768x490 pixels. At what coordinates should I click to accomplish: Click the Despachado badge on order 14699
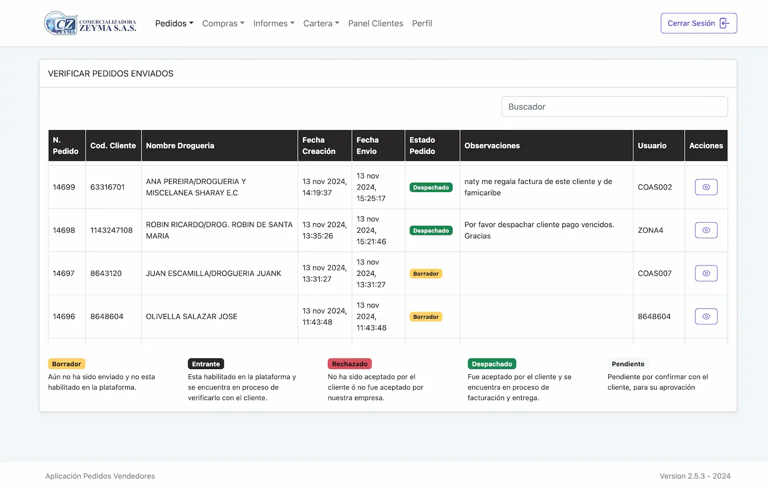point(431,188)
